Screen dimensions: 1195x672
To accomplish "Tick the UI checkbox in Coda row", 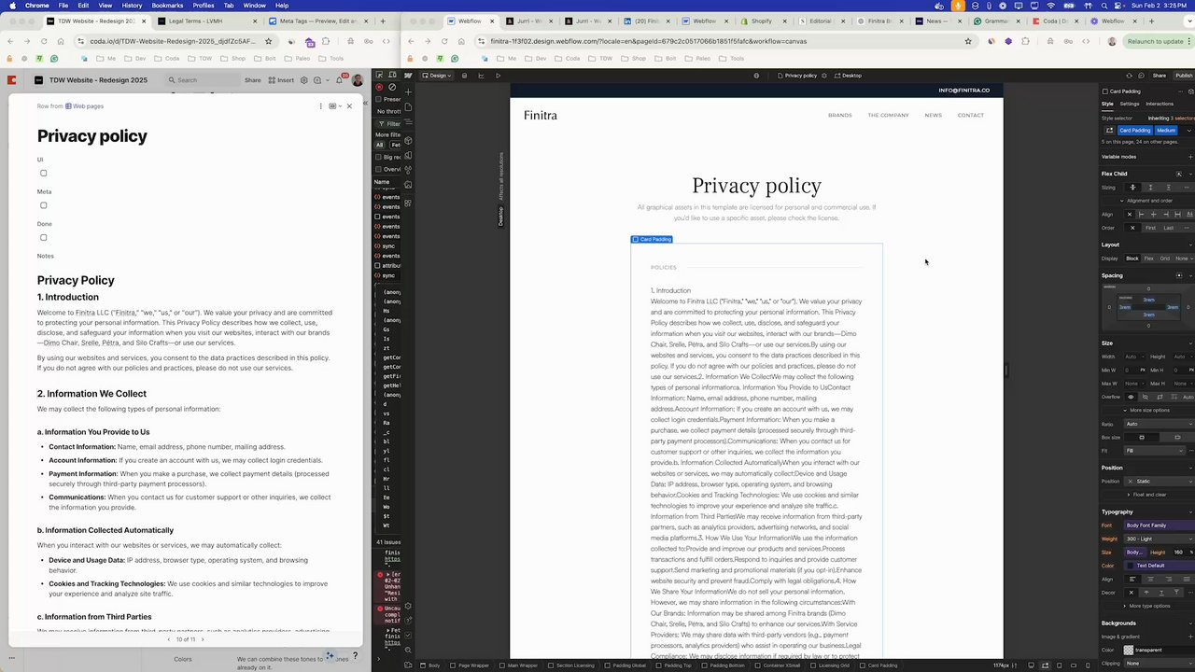I will 43,173.
